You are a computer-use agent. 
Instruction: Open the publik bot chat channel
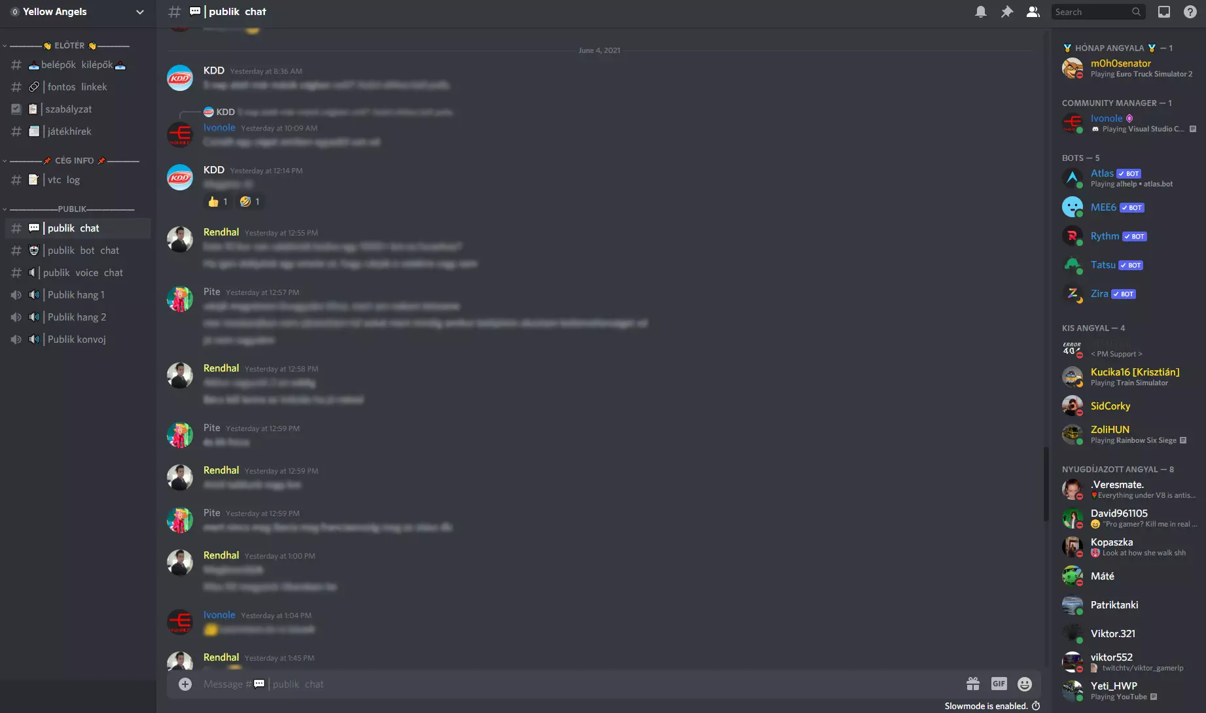[x=78, y=251]
